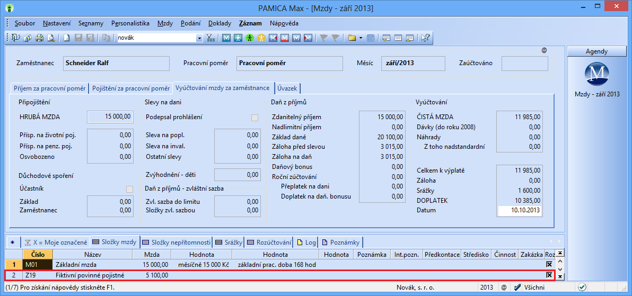Click the help pointer icon in toolbar
This screenshot has width=632, height=296.
(x=425, y=38)
